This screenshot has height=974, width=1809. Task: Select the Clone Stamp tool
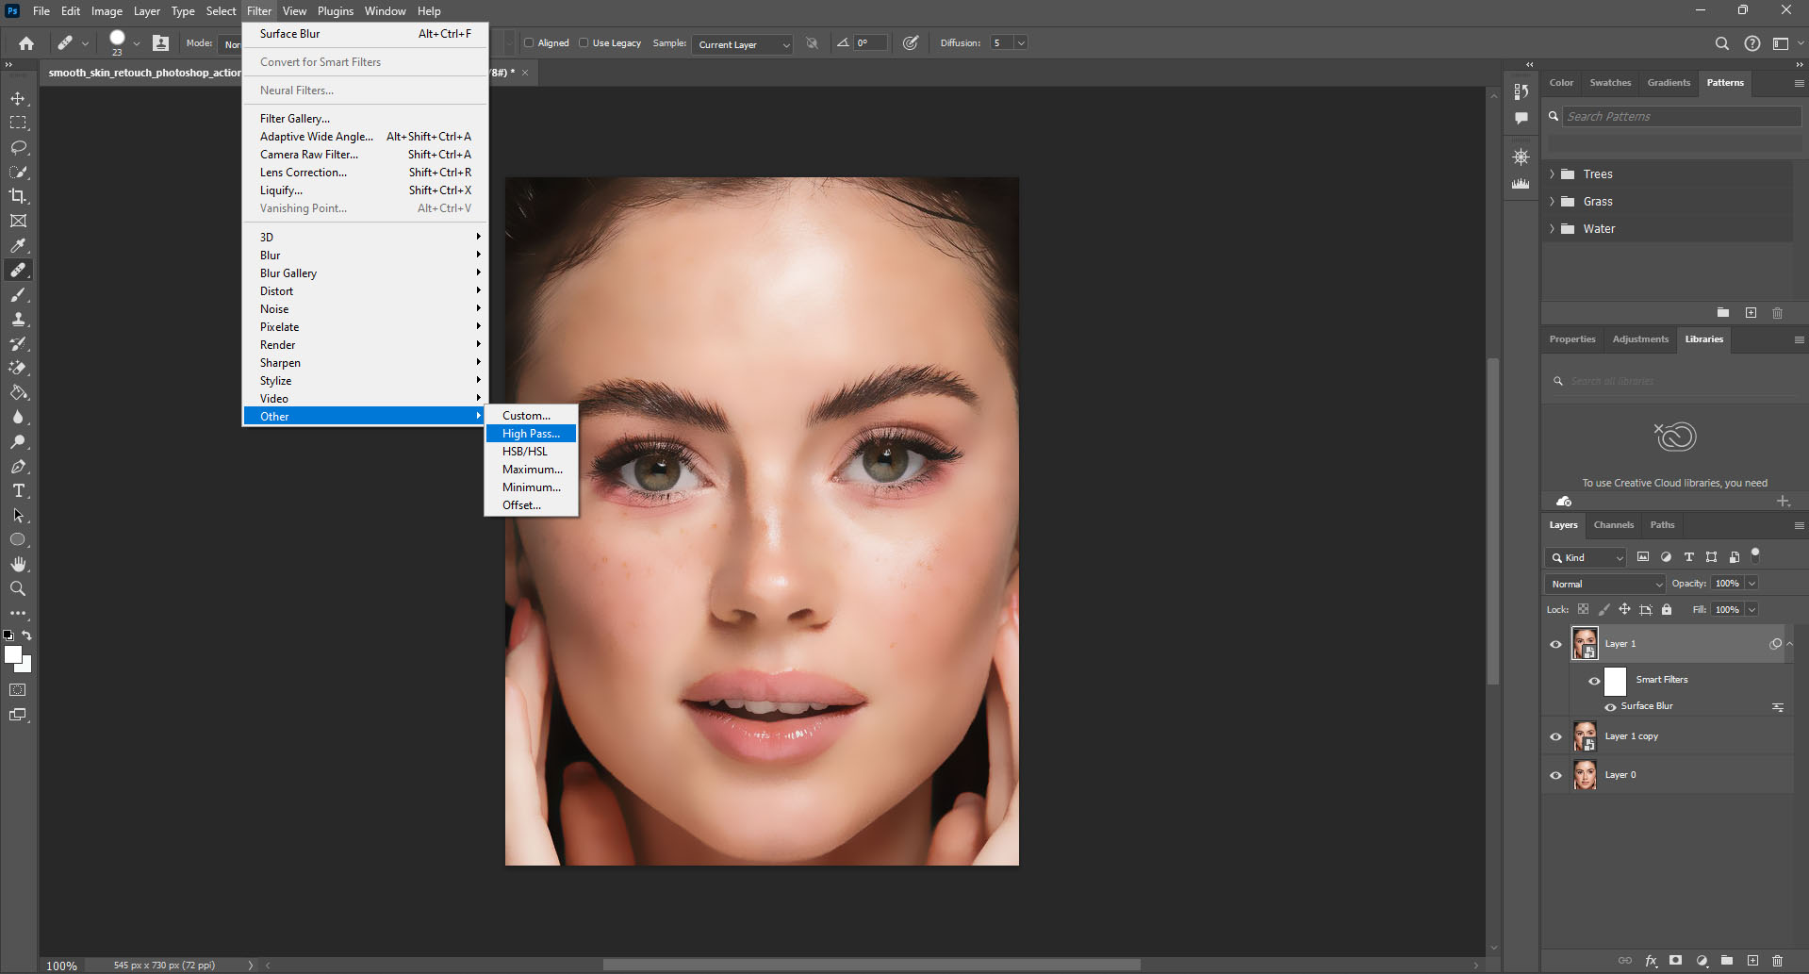18,319
